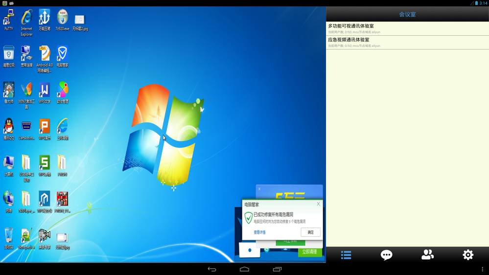Launch 腾讯QQ penguin icon
489x275 pixels.
9,129
